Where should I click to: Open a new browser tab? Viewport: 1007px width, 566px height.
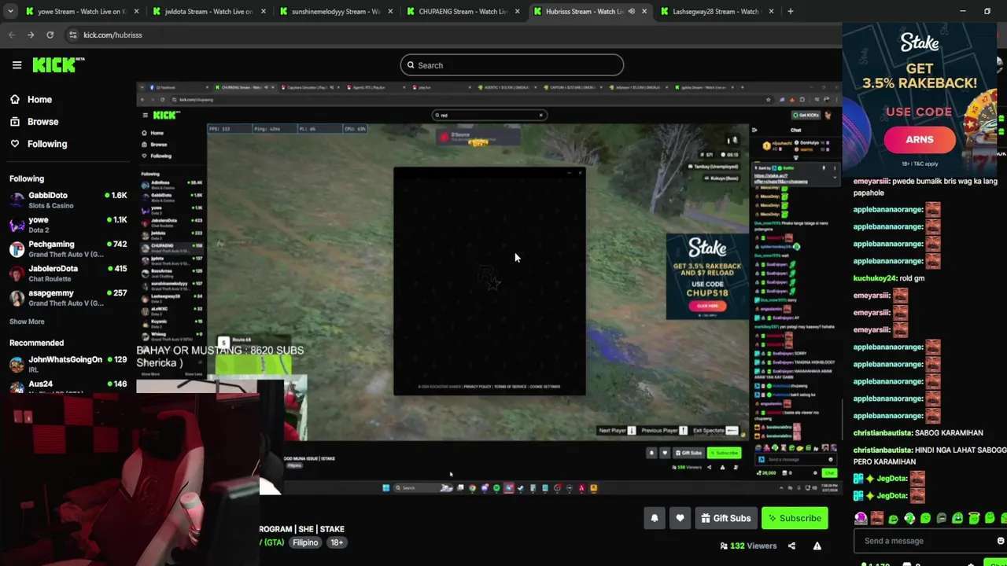[790, 11]
